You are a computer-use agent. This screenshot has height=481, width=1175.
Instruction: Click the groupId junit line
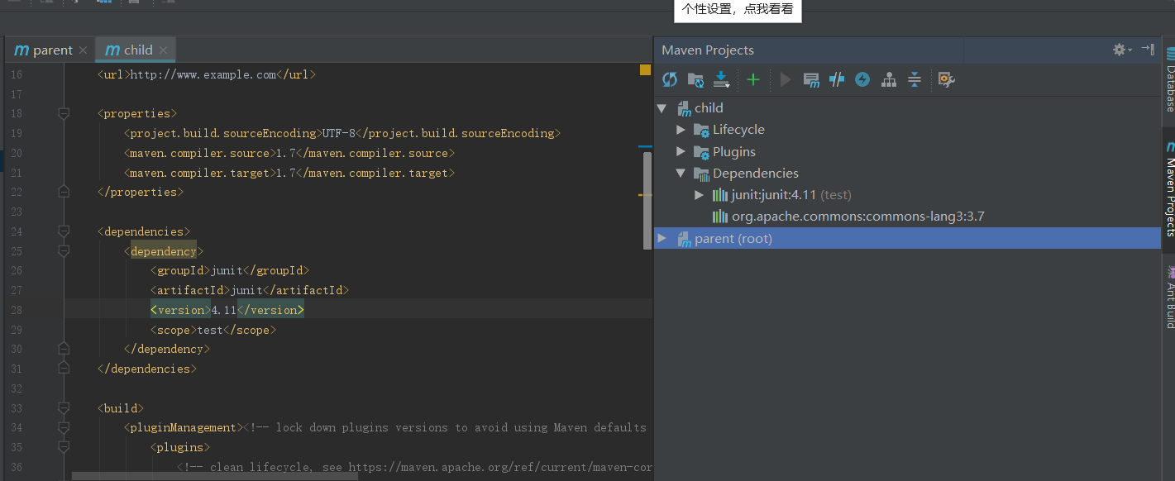[x=230, y=270]
